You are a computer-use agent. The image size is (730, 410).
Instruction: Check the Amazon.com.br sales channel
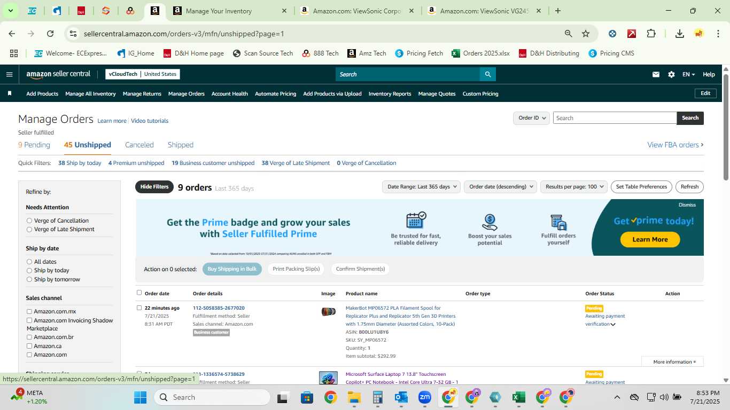click(29, 337)
